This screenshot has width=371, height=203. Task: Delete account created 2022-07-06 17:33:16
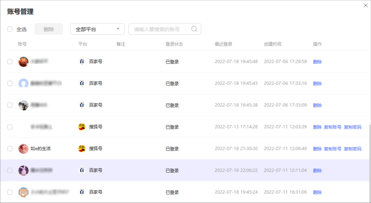[317, 83]
